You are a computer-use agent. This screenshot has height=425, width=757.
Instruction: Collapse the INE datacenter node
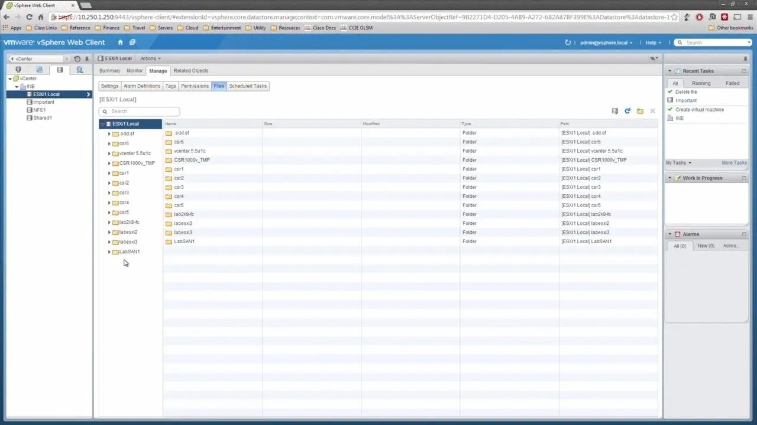tap(17, 87)
